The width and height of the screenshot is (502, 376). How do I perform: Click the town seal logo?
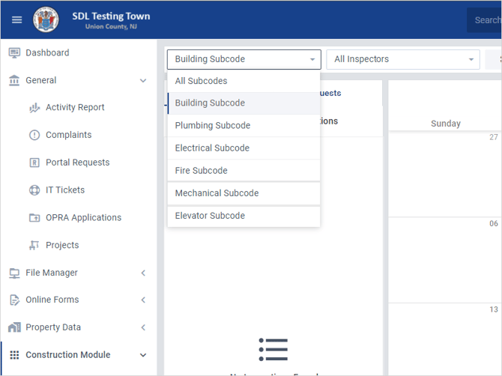[46, 19]
